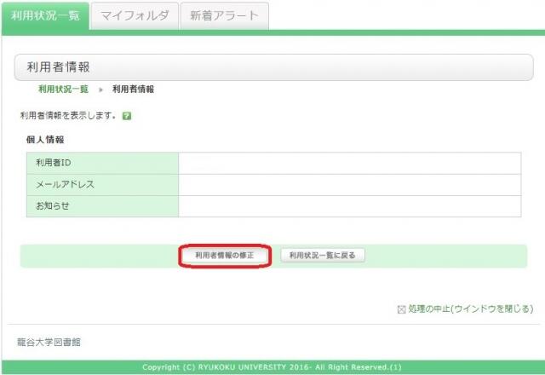545x375 pixels.
Task: Select the 利用者ID label cell
Action: 102,163
